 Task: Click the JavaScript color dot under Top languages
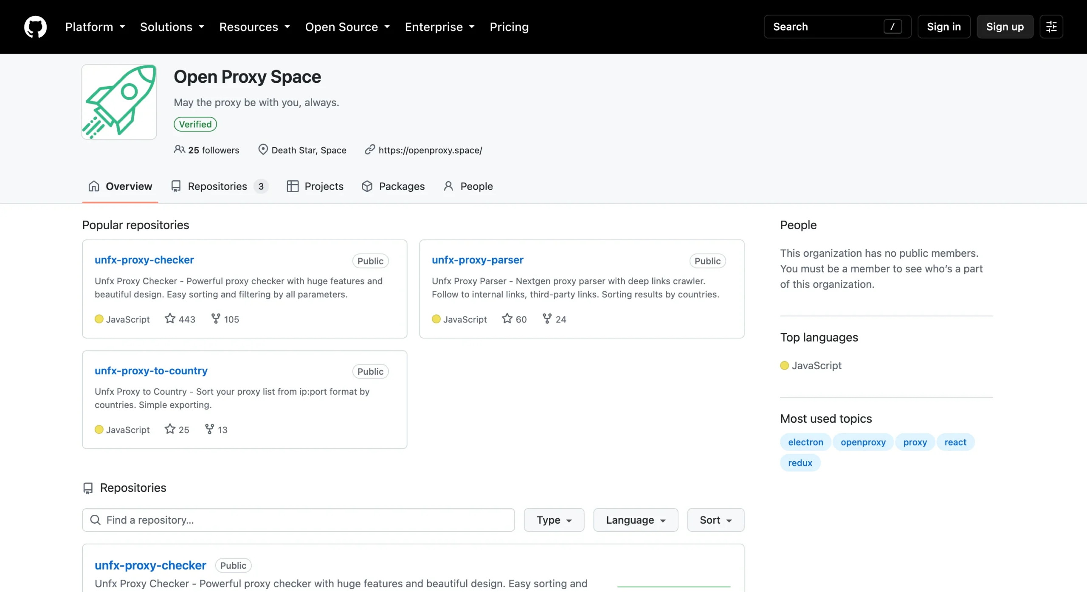coord(785,365)
